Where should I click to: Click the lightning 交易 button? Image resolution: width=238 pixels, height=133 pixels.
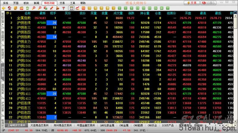click(x=192, y=3)
